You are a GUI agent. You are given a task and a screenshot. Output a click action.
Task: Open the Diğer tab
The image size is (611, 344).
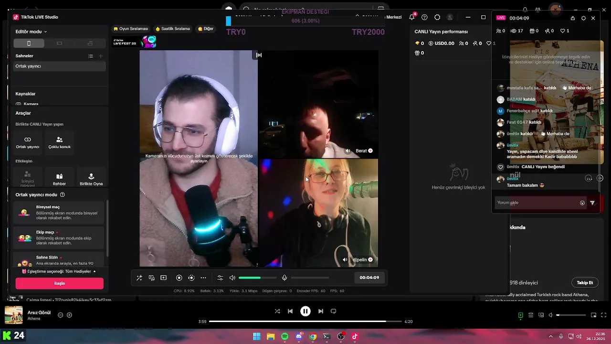pyautogui.click(x=206, y=29)
